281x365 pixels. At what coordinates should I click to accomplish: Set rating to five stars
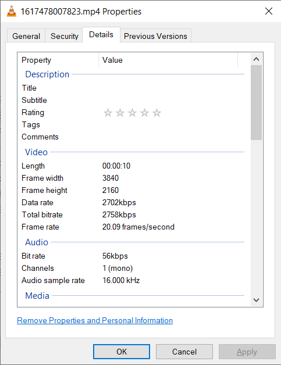[x=156, y=113]
